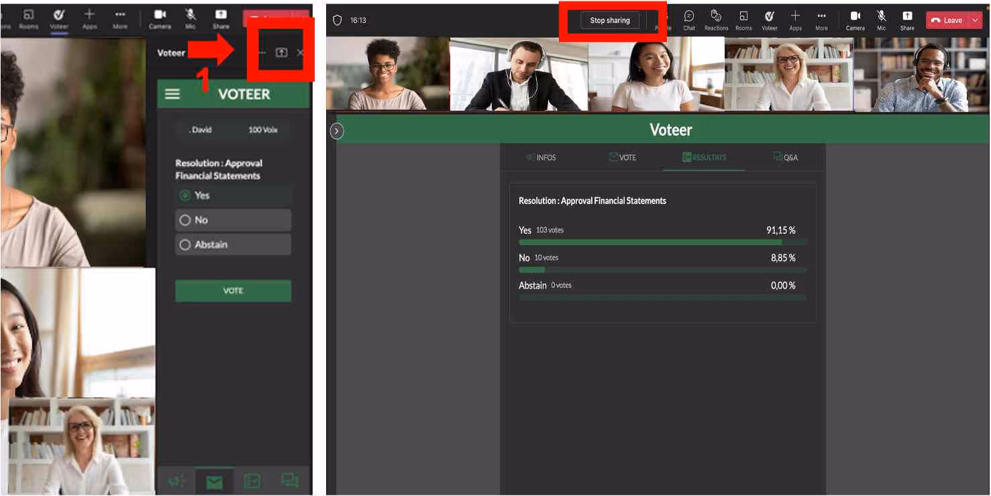991x496 pixels.
Task: Click the Stop sharing button
Action: pos(610,20)
